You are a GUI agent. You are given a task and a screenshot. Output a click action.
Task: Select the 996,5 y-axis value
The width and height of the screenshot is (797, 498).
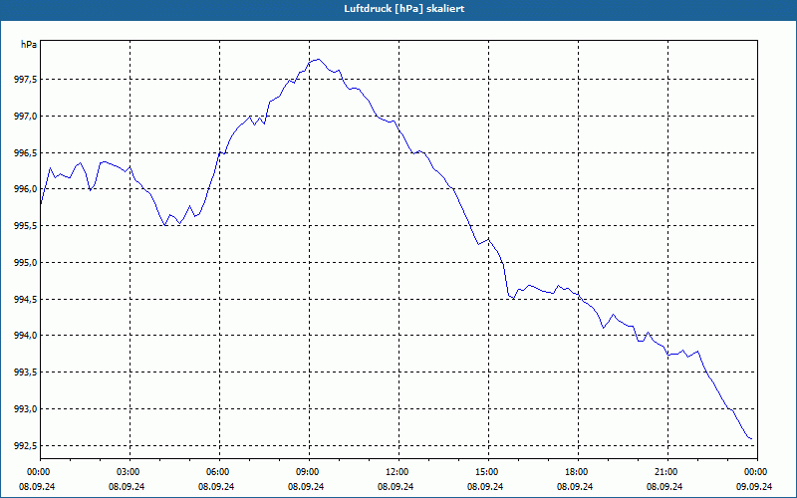(x=25, y=153)
